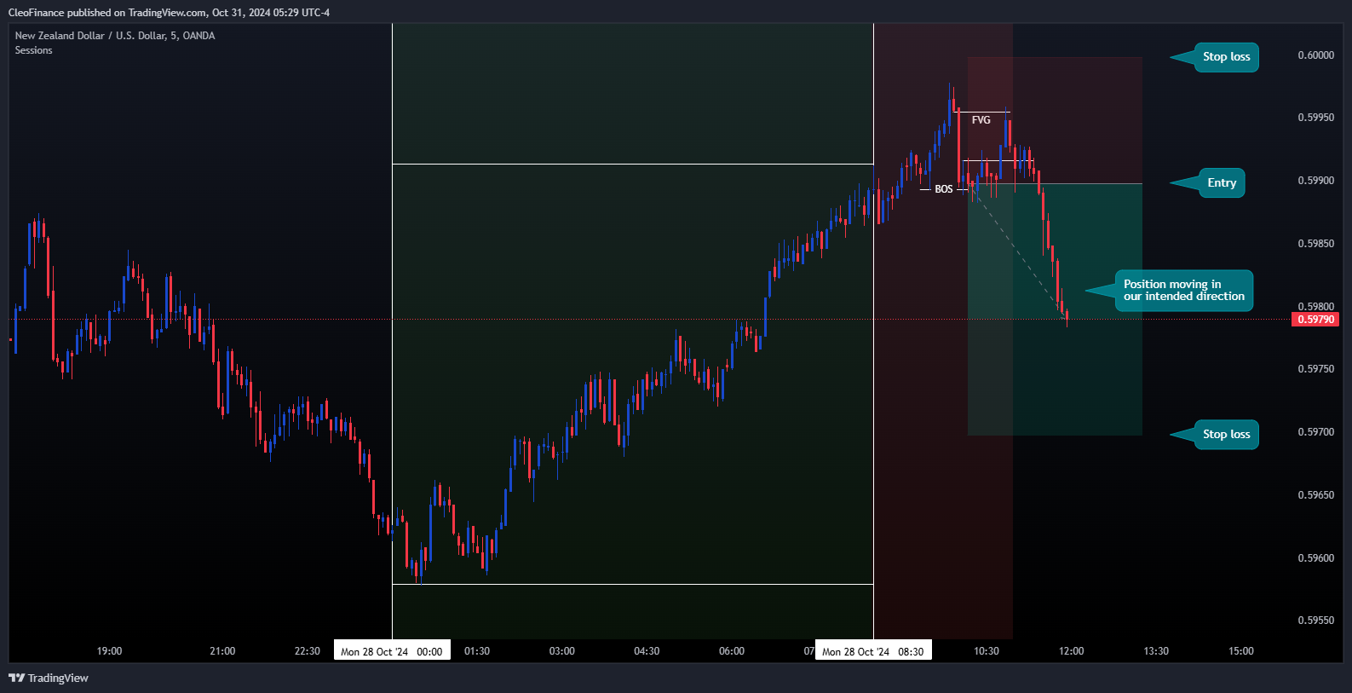Click the 19:00 time axis label
The height and width of the screenshot is (693, 1352).
click(109, 651)
